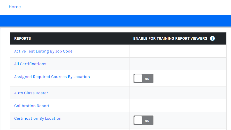Open Active Test Listing By Job Code report
This screenshot has width=231, height=130.
43,51
